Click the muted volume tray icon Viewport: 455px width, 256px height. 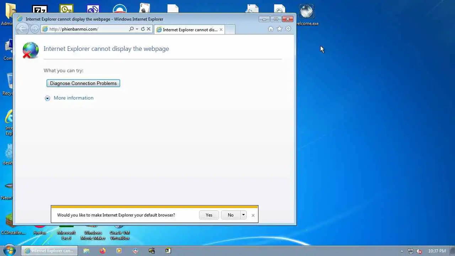(419, 251)
